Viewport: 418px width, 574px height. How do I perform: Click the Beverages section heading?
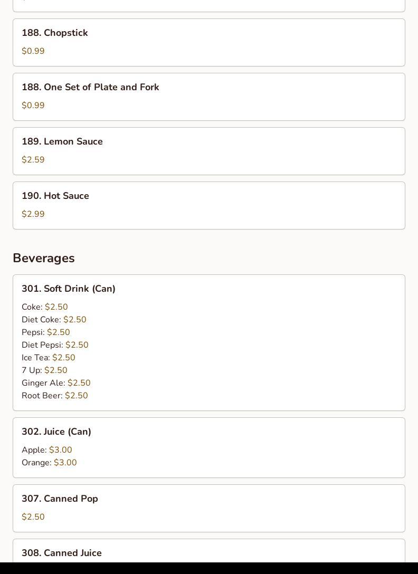(44, 258)
